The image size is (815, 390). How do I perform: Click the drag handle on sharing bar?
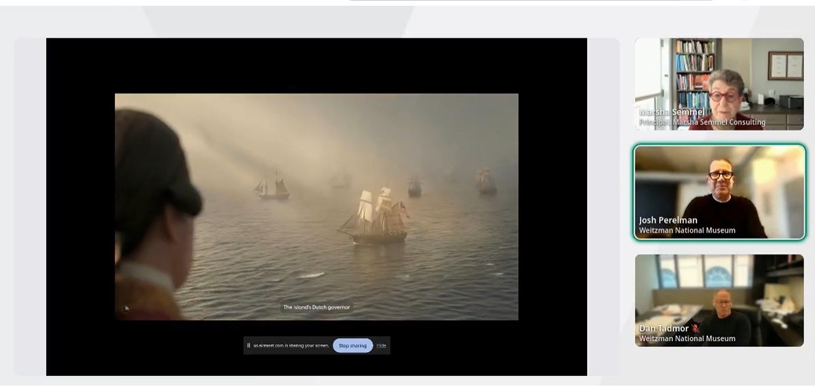(248, 345)
